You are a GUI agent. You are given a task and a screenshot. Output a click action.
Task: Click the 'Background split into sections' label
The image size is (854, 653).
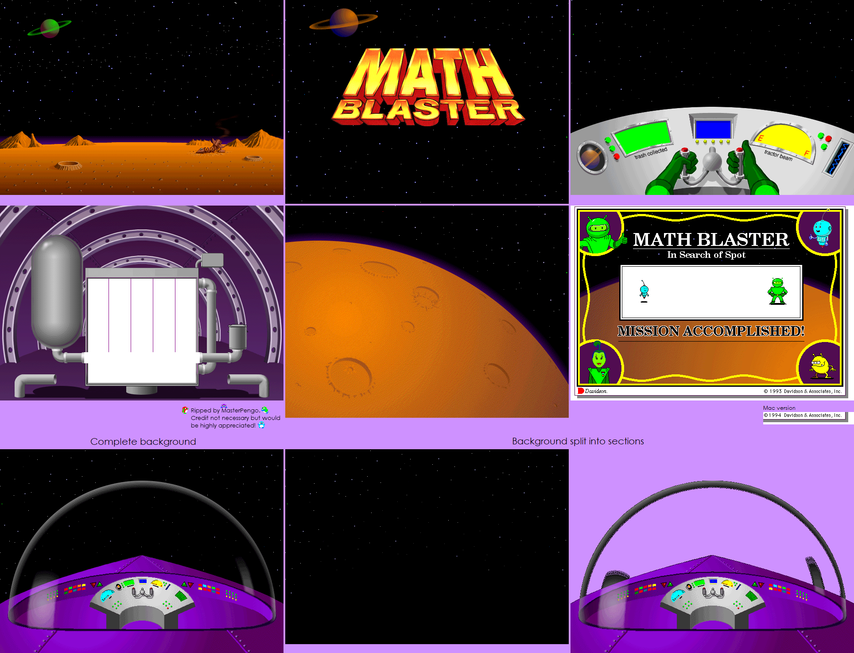click(578, 441)
